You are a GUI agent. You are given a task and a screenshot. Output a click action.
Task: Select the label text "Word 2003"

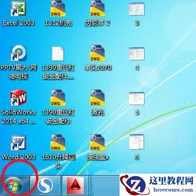[x=18, y=157]
